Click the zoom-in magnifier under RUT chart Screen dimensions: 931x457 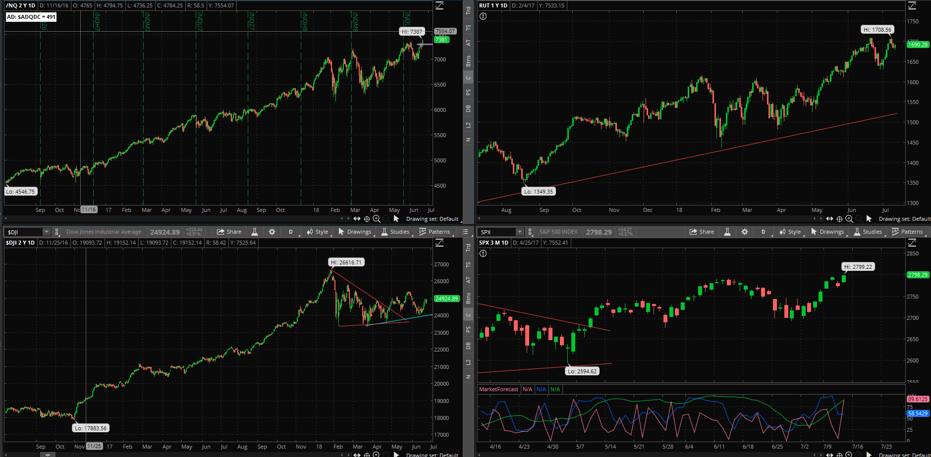pos(849,219)
